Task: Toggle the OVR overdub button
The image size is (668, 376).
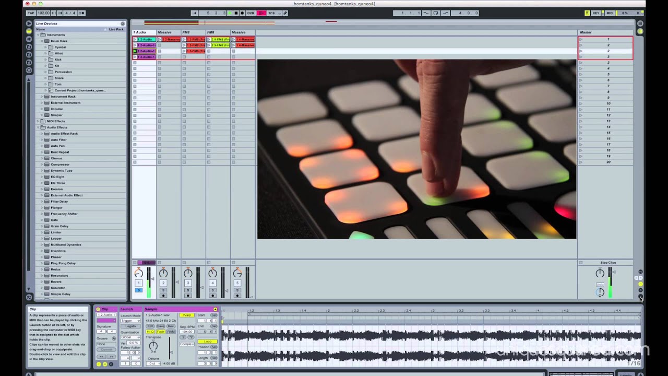Action: coord(250,13)
